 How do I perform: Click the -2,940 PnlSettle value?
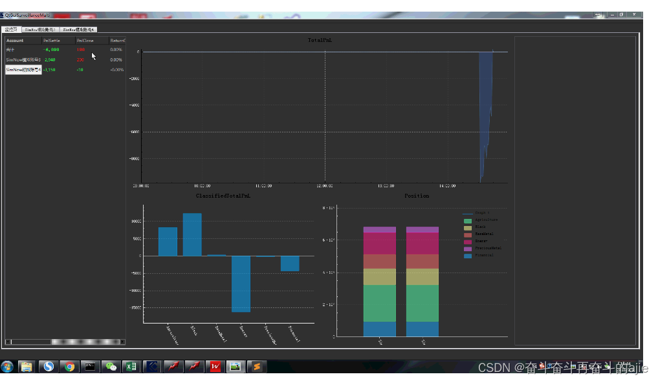point(50,59)
